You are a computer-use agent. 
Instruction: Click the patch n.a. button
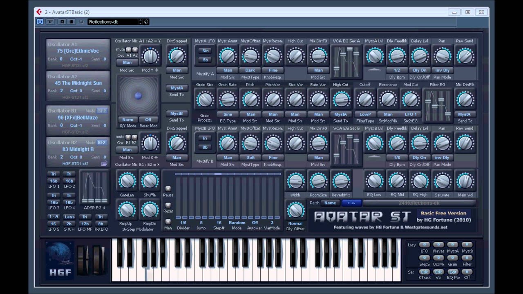coord(351,203)
